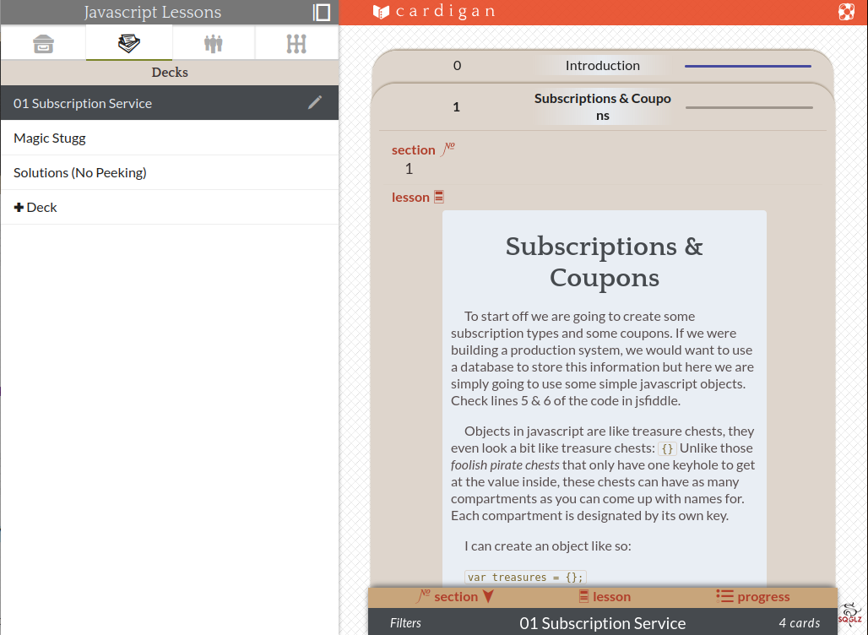The image size is (868, 635).
Task: Select the Magic Stugg deck
Action: click(50, 138)
